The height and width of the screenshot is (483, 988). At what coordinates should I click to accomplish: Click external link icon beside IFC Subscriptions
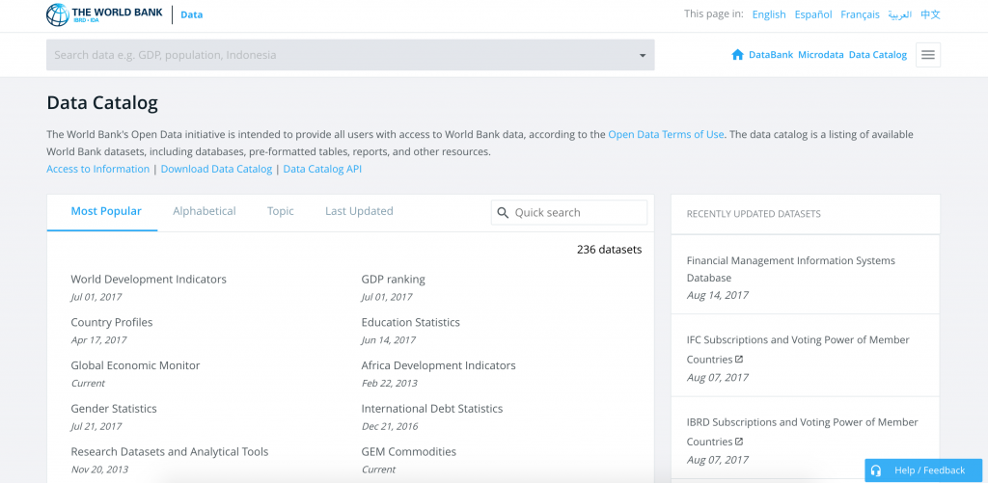point(739,360)
